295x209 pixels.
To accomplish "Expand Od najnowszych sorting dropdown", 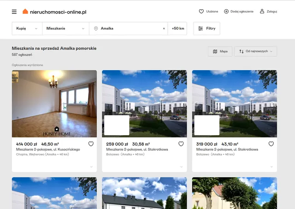I will (255, 51).
